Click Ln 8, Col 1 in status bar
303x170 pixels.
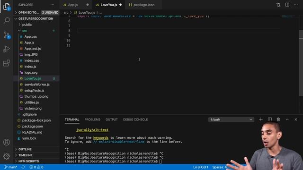201,167
